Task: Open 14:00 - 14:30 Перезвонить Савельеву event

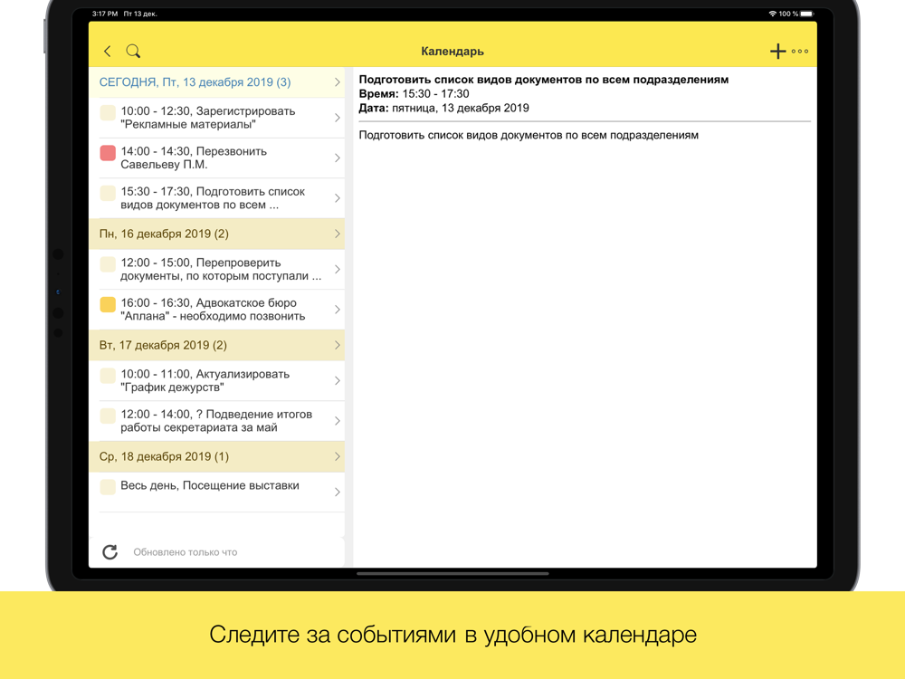Action: click(x=216, y=158)
